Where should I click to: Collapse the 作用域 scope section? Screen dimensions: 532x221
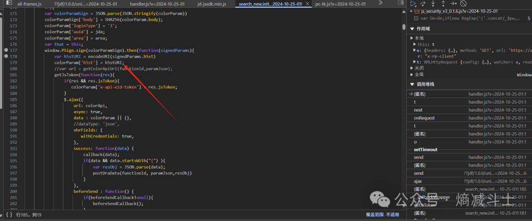click(x=413, y=29)
